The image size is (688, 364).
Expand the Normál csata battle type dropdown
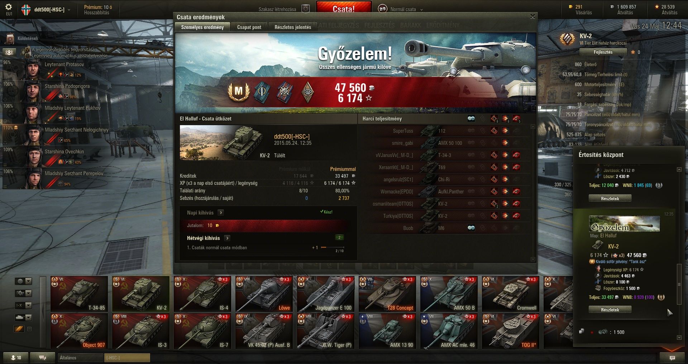(421, 10)
